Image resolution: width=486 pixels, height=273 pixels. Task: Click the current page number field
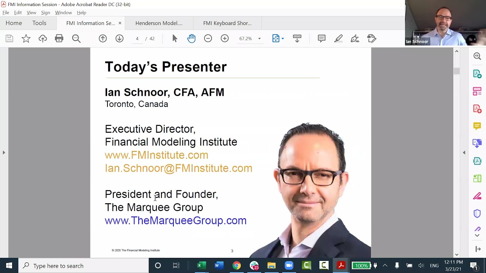(137, 39)
